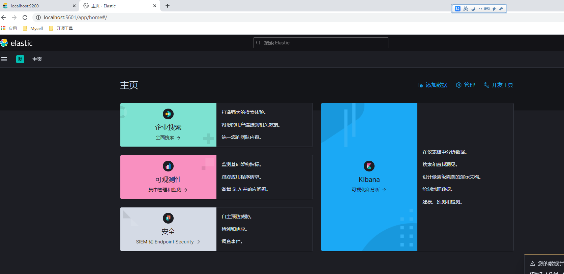Image resolution: width=564 pixels, height=274 pixels.
Task: Click the Security (安全) round logo
Action: (x=168, y=218)
